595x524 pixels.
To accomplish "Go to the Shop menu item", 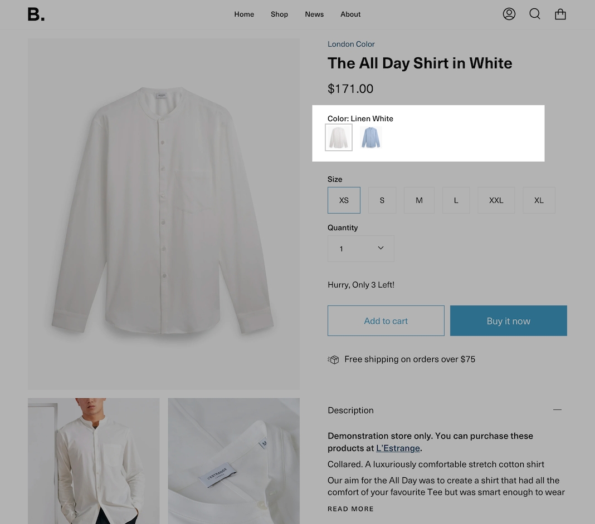I will click(x=279, y=14).
